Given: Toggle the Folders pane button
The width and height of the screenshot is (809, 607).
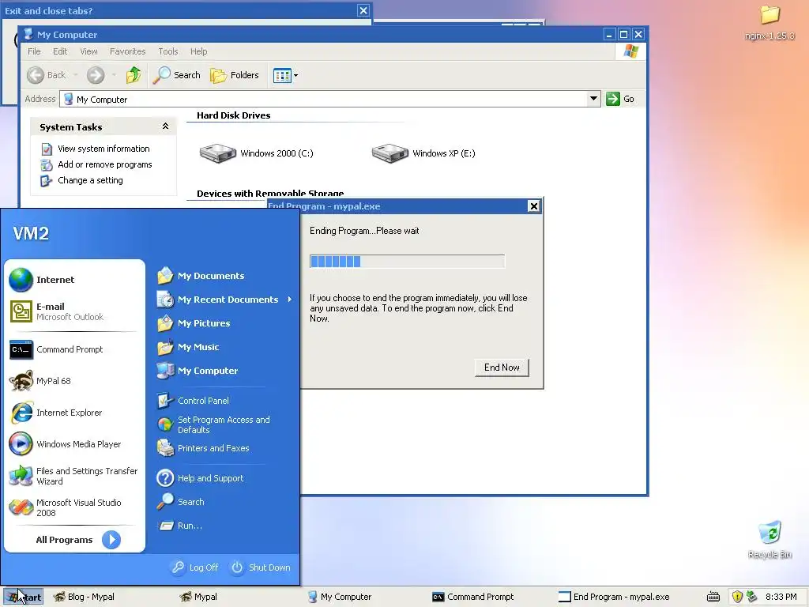Looking at the screenshot, I should (x=235, y=75).
